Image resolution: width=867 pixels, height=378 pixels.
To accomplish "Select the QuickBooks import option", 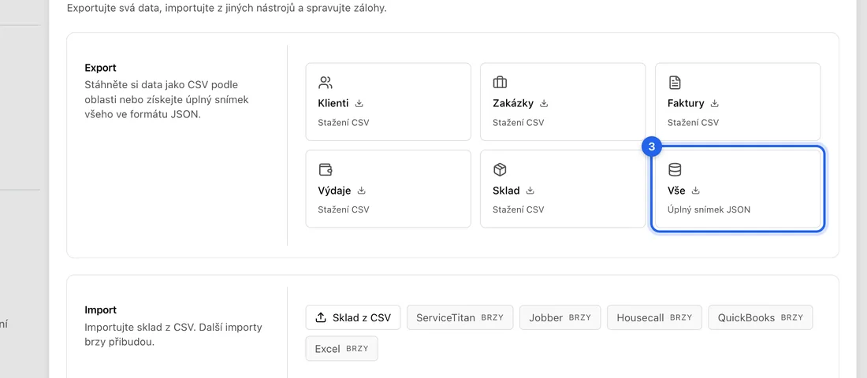I will pos(761,317).
